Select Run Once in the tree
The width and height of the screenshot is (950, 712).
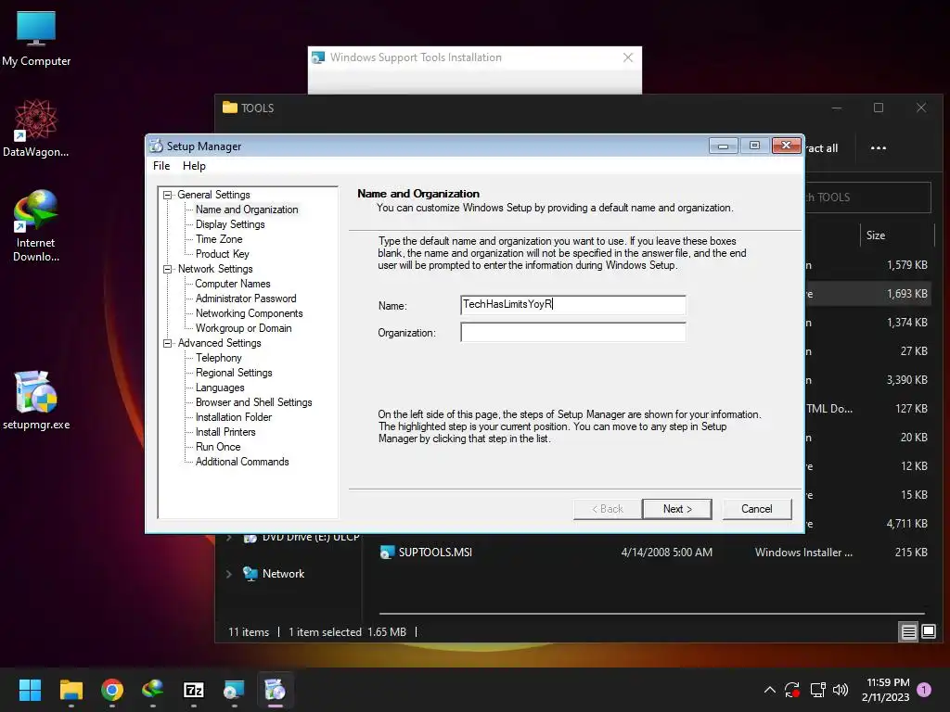[x=218, y=447]
